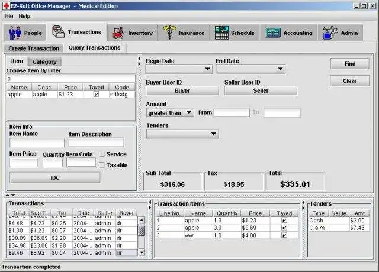Collapse the upper pane with the splitter up arrow
The width and height of the screenshot is (379, 272).
point(8,195)
